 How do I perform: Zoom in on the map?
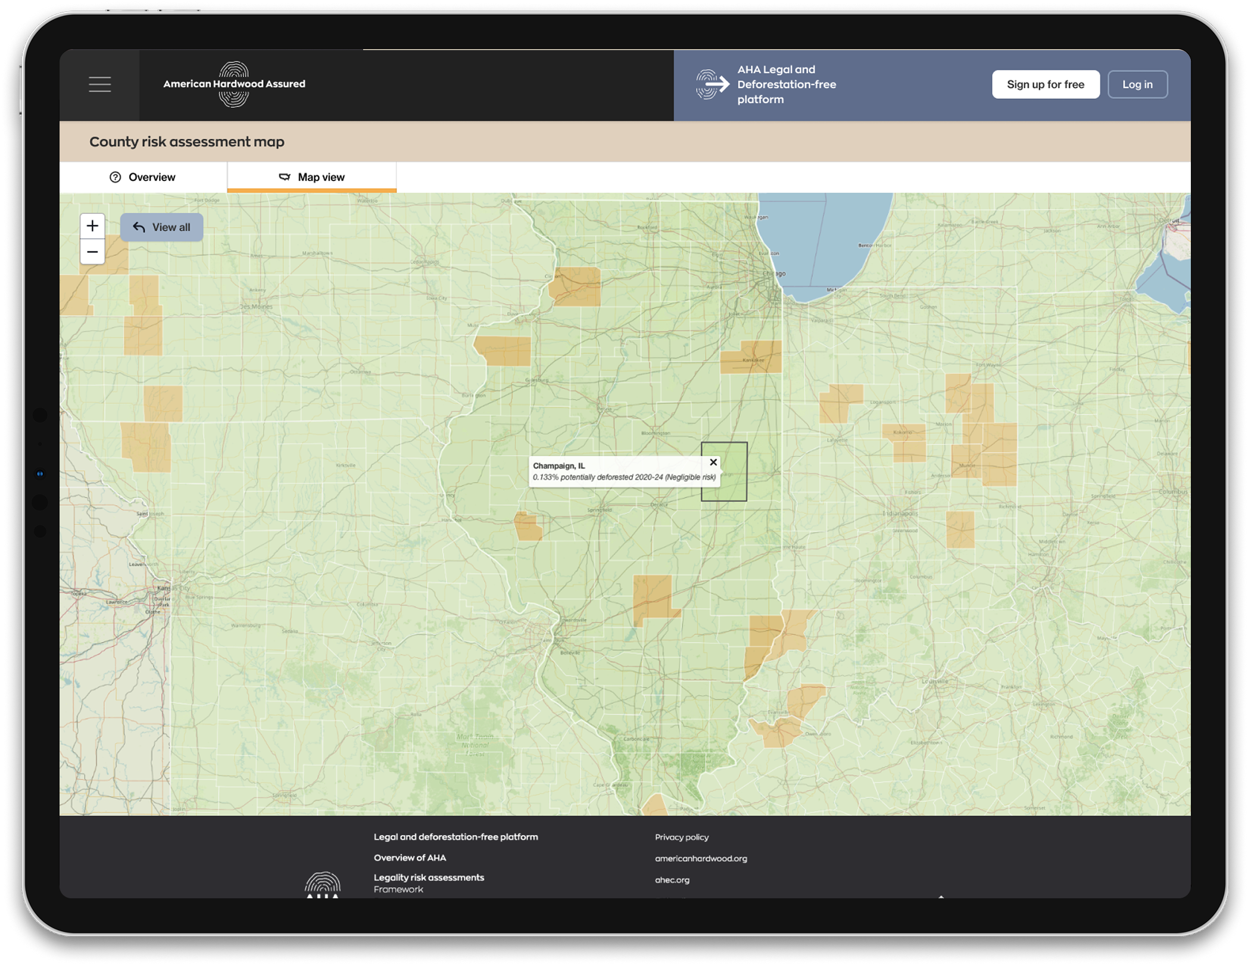click(x=92, y=226)
